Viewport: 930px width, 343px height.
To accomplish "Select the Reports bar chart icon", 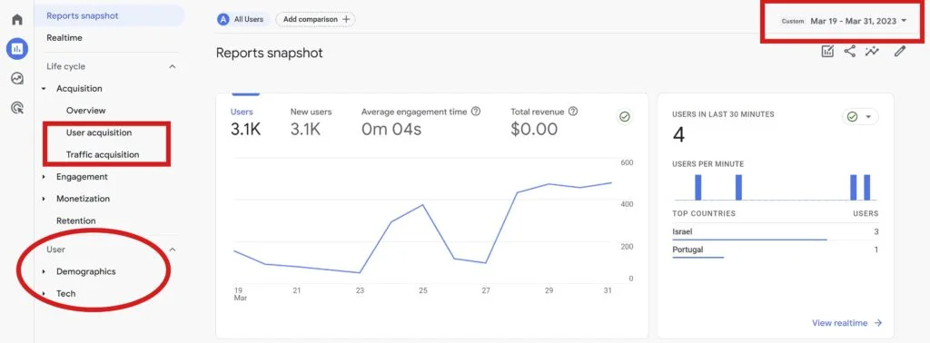I will pos(17,49).
